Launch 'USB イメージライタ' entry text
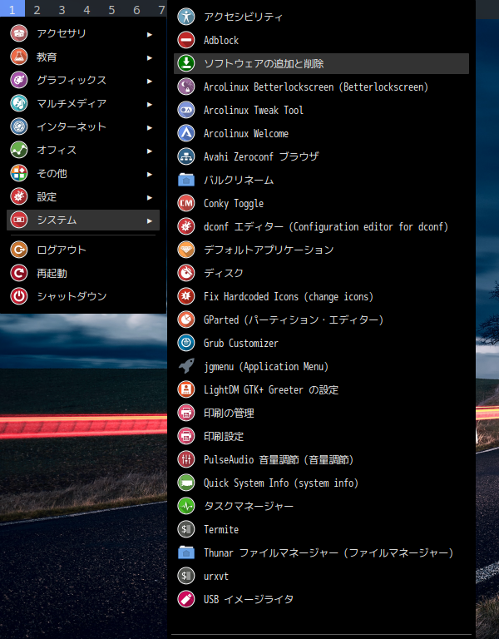Screen dimensions: 499x639 [249, 599]
